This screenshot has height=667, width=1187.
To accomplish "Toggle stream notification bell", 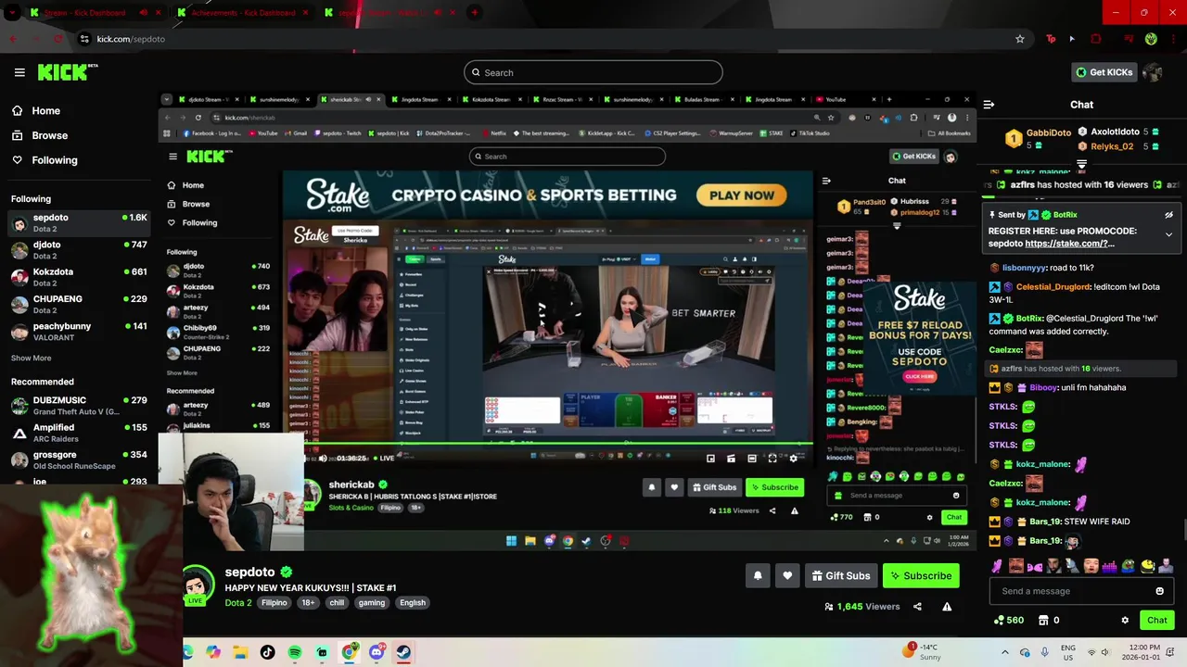I will pos(758,575).
